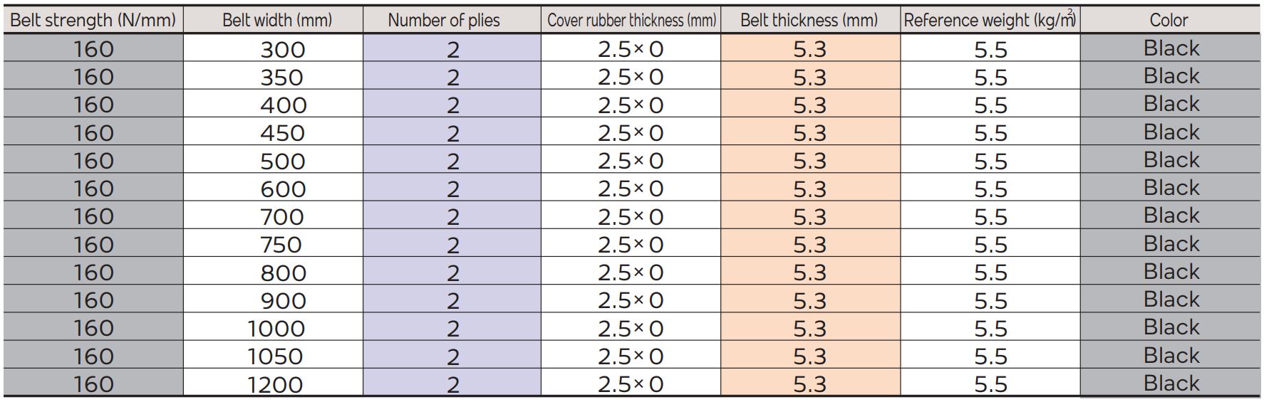This screenshot has width=1264, height=402.
Task: Select the belt width 1200 cell
Action: click(x=274, y=384)
